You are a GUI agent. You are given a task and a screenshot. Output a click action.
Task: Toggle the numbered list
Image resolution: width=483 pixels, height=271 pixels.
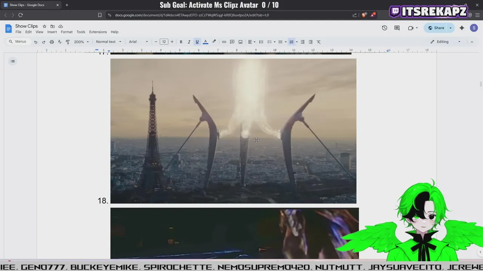click(291, 42)
